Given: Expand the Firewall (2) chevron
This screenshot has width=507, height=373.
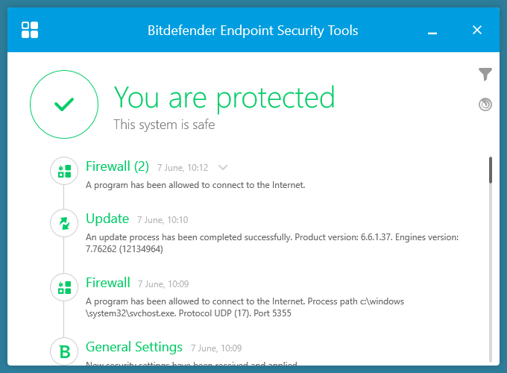Looking at the screenshot, I should (222, 168).
